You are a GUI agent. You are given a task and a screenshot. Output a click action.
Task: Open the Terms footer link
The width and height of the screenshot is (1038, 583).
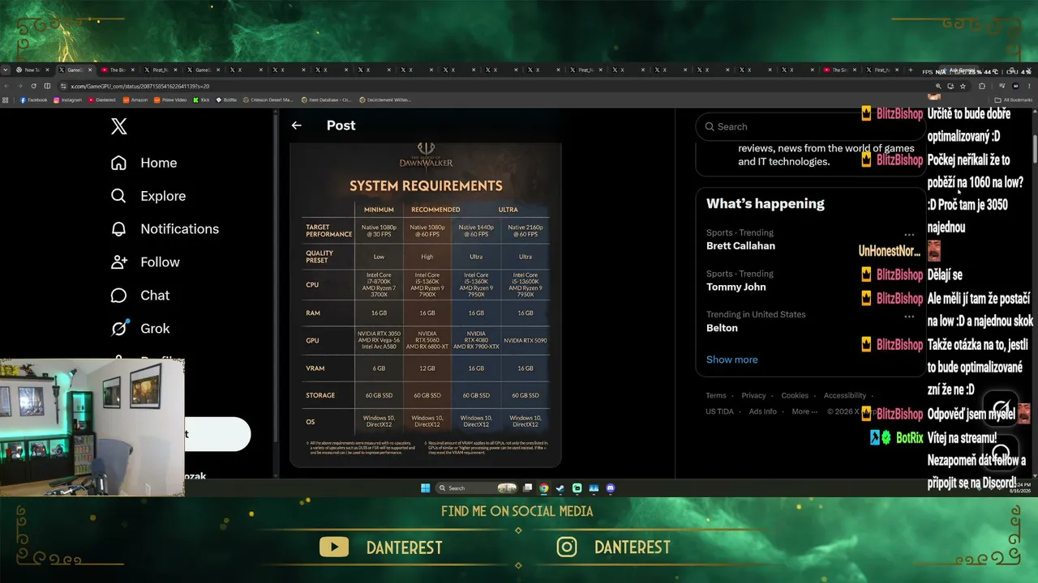(x=716, y=395)
